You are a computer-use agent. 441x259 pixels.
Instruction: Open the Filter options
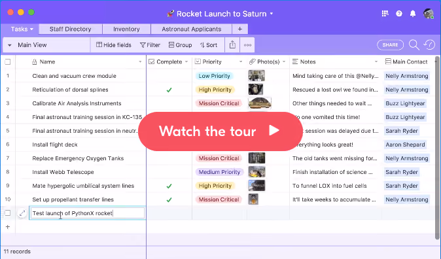click(150, 45)
